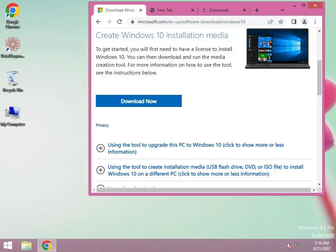Open the Chrome three-dot menu
The width and height of the screenshot is (336, 252).
point(315,22)
